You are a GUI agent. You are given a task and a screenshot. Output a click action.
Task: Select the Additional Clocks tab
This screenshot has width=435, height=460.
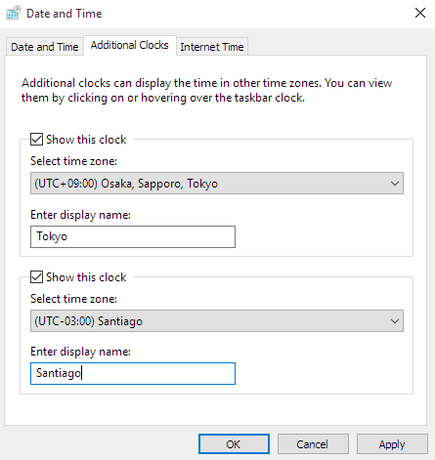pos(130,45)
